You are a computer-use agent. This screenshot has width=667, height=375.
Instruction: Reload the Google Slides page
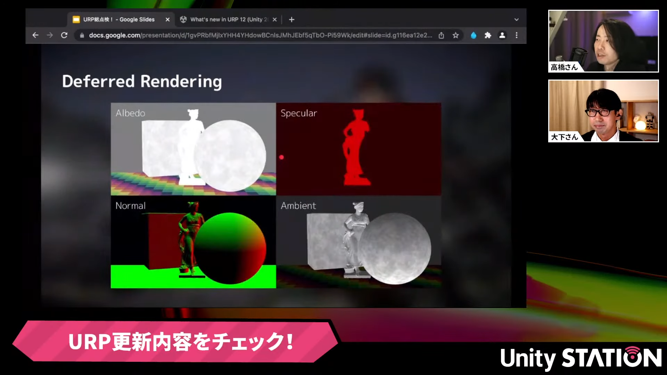[x=64, y=35]
